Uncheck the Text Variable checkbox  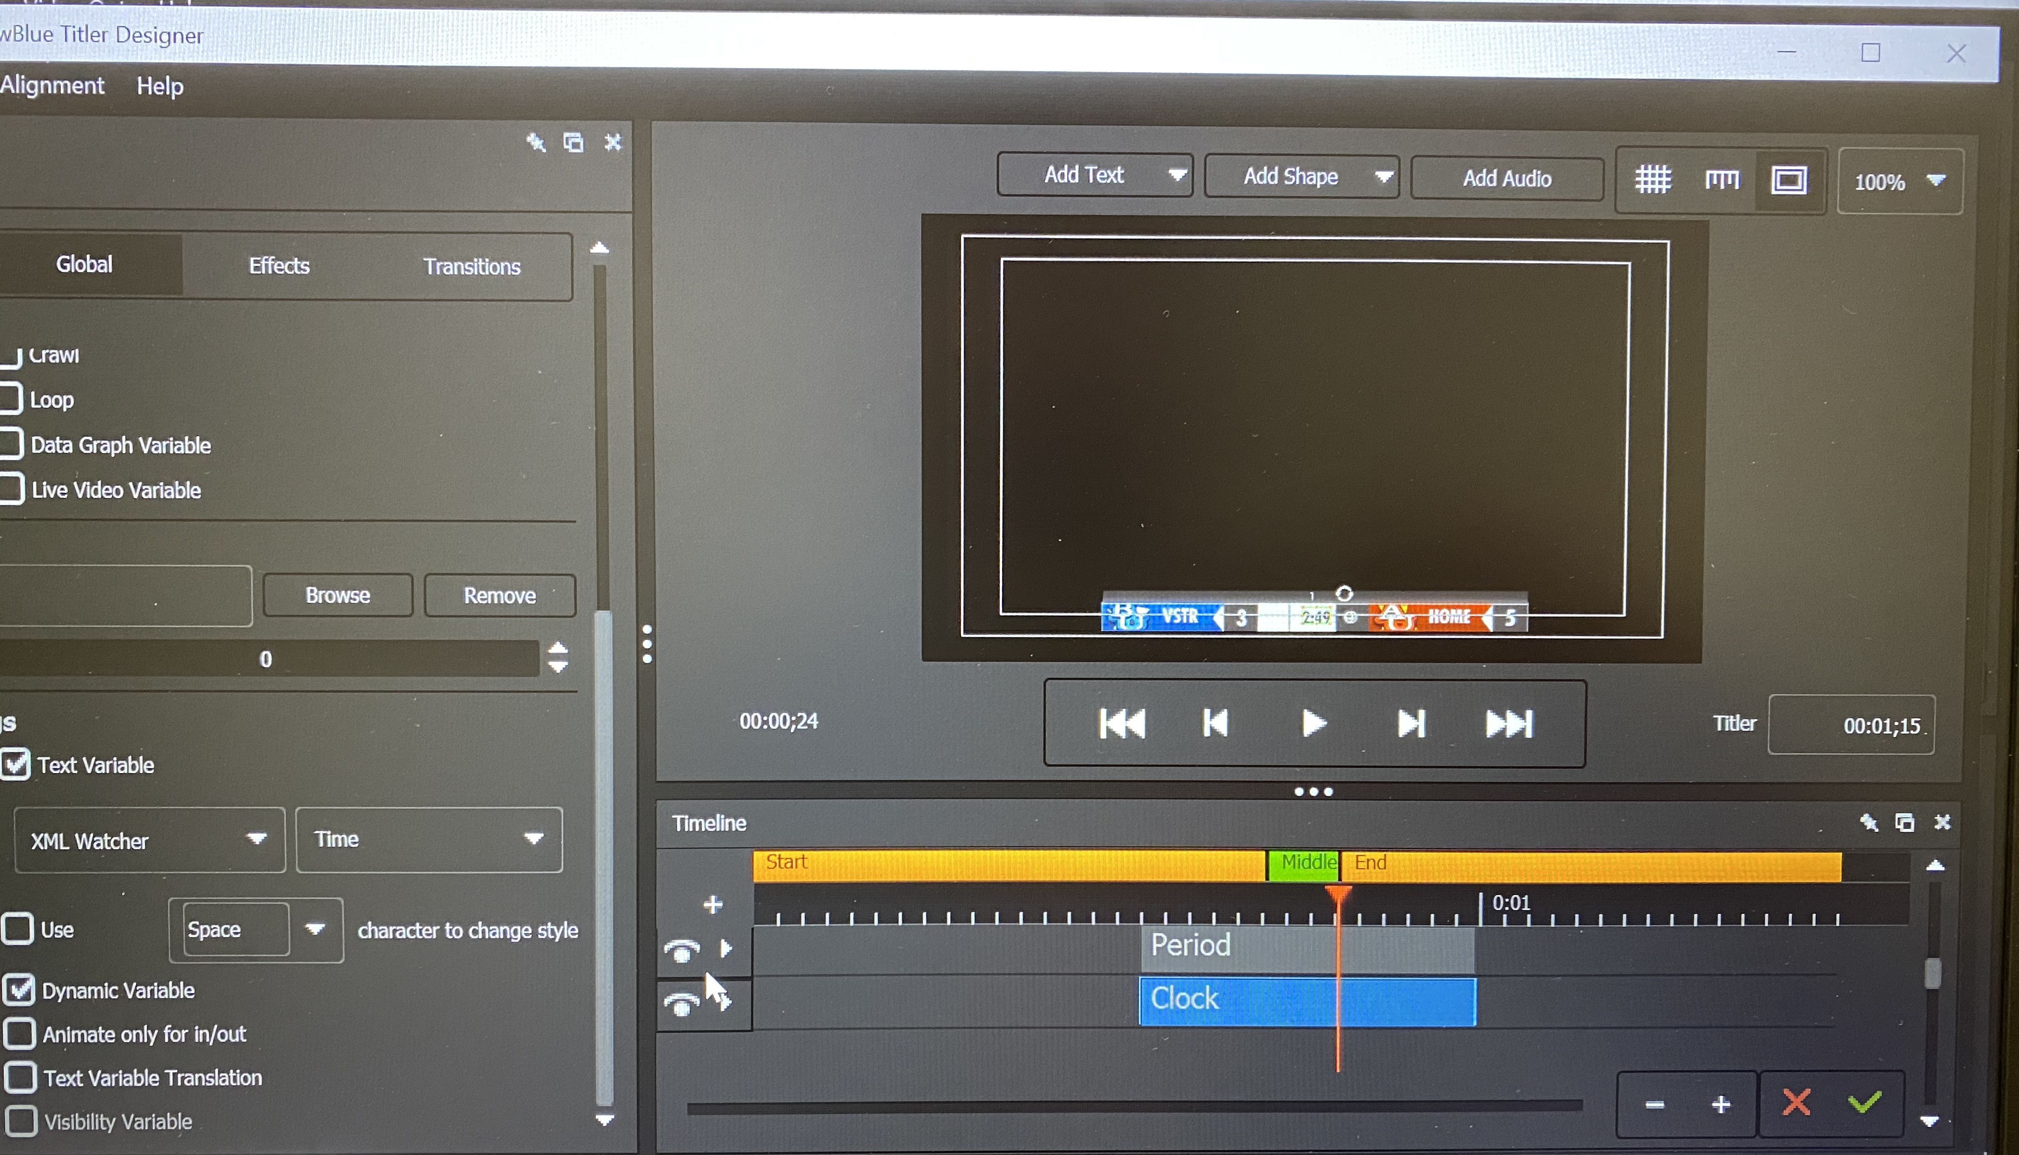tap(15, 765)
